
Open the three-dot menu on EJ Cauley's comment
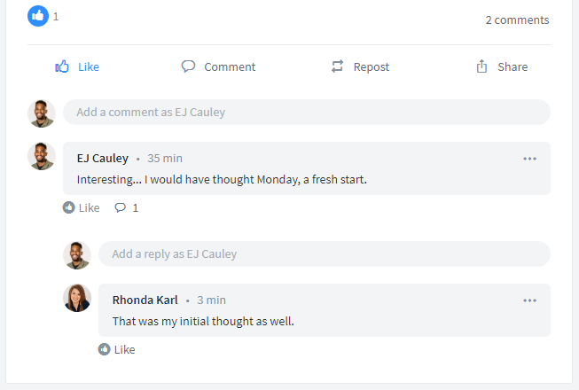tap(530, 159)
